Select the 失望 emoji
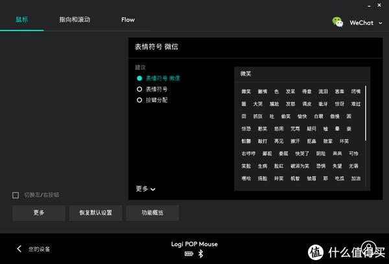This screenshot has width=389, height=264. tap(337, 166)
